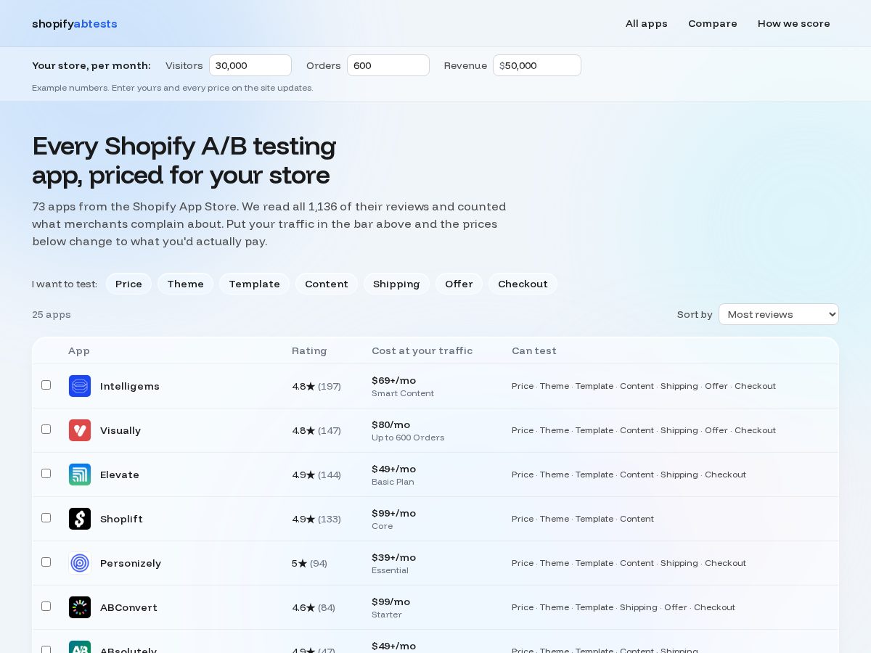Tick the Personizely compare checkbox
Image resolution: width=871 pixels, height=653 pixels.
click(x=46, y=562)
